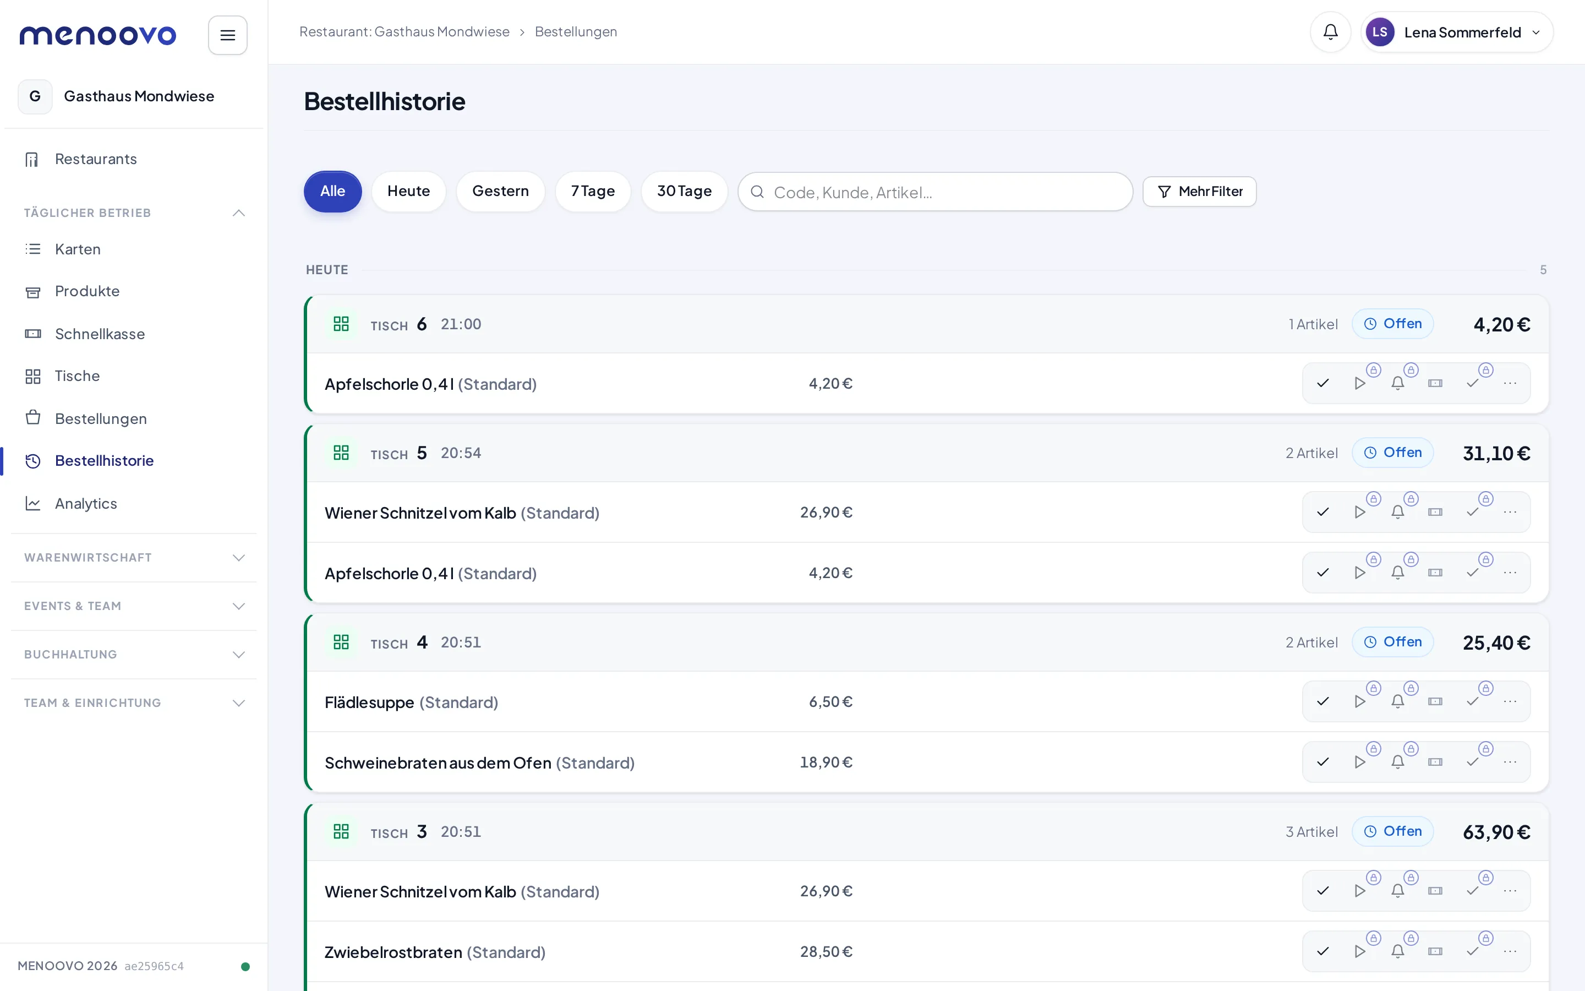Image resolution: width=1585 pixels, height=991 pixels.
Task: Open three-dot menu for Schweinebraten aus dem Ofen
Action: point(1510,763)
